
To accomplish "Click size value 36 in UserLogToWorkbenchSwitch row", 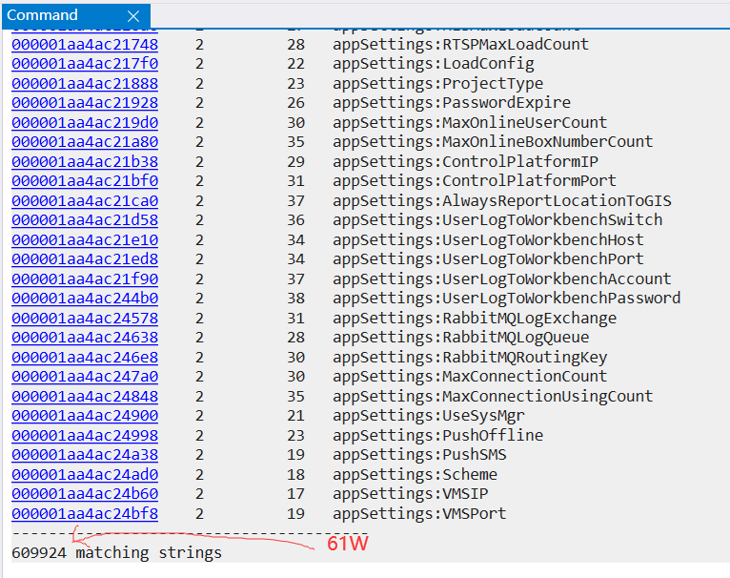I will 296,220.
